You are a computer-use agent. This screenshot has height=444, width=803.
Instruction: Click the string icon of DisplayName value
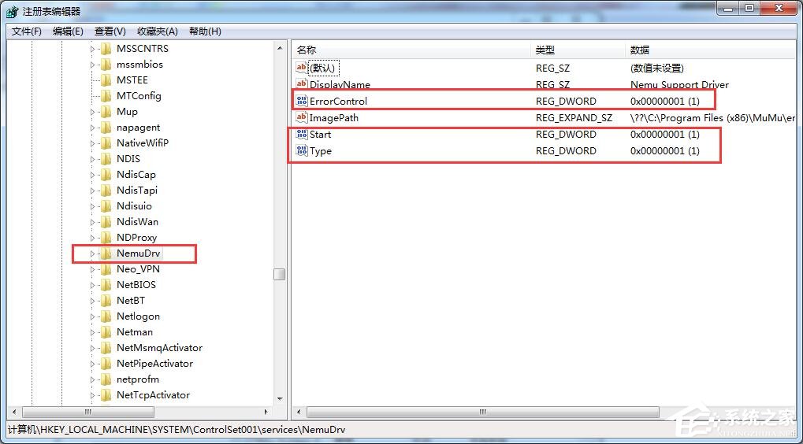302,84
